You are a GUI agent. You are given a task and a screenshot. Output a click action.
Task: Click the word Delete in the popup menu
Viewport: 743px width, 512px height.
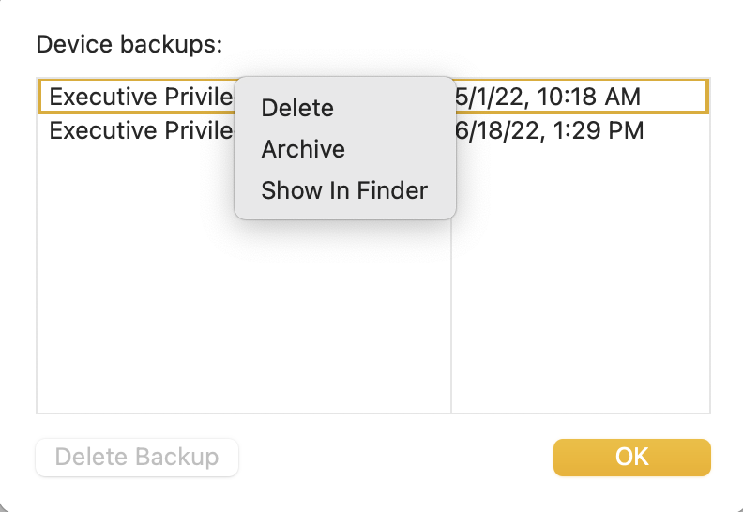[x=297, y=108]
